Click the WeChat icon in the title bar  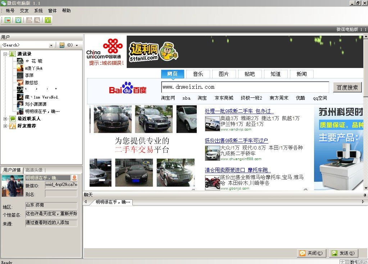[3, 3]
